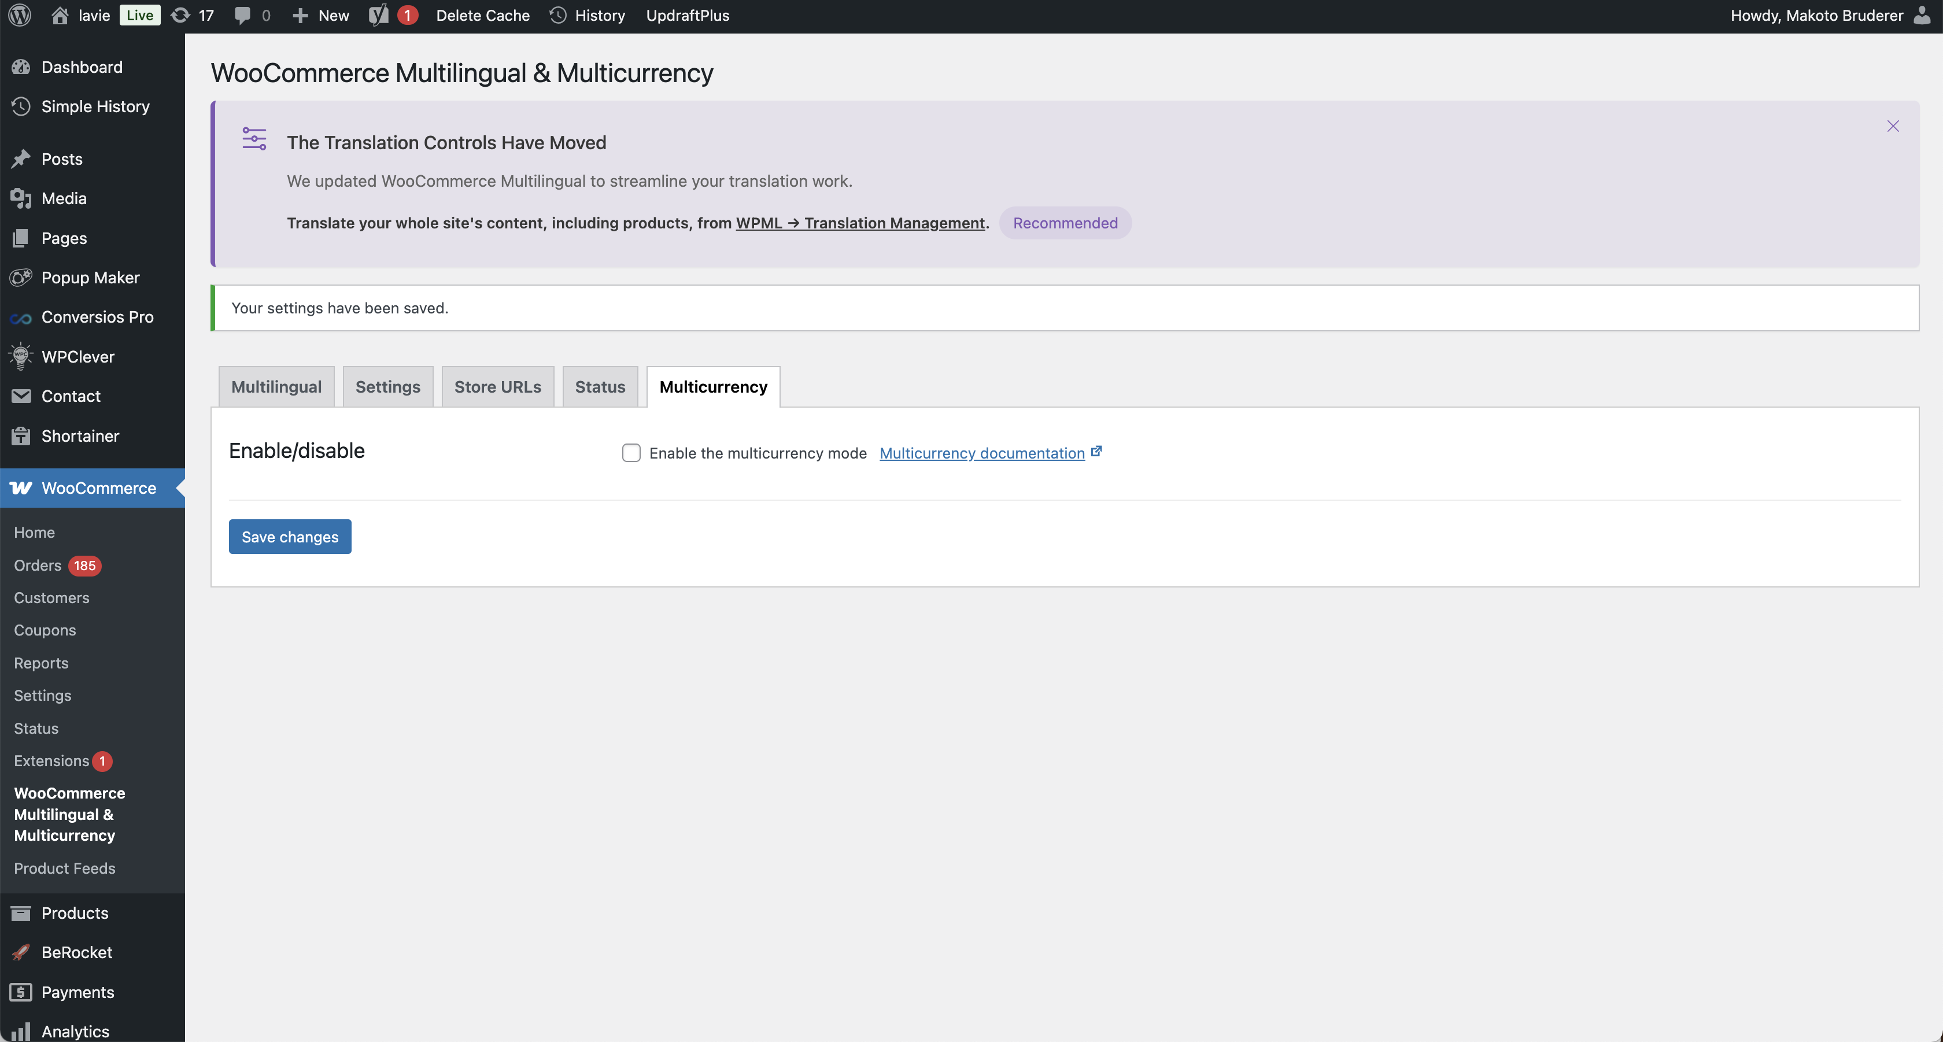Click the updates icon showing 17
This screenshot has height=1042, width=1943.
point(180,15)
